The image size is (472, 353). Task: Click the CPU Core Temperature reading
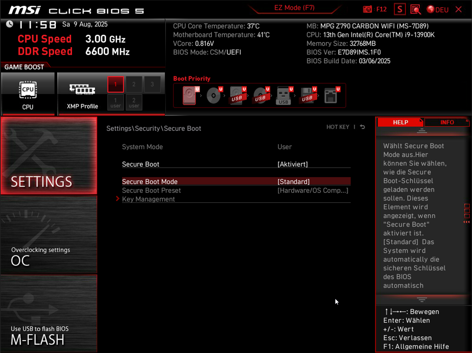(x=216, y=26)
